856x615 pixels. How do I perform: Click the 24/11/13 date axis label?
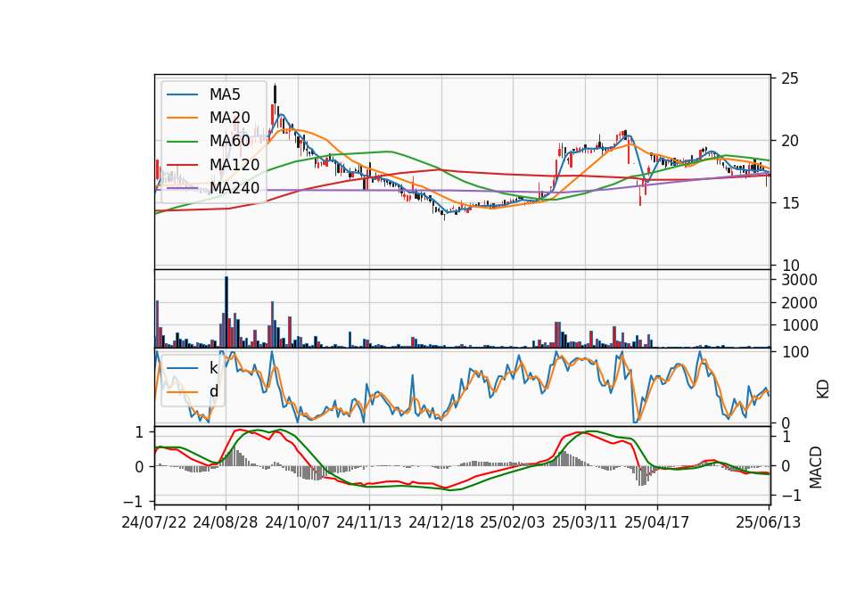pos(369,522)
